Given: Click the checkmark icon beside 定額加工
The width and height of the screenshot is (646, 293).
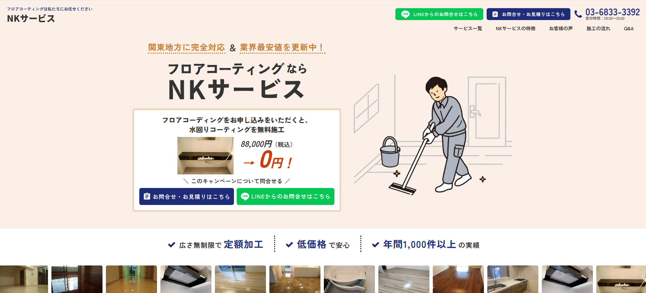Looking at the screenshot, I should [x=172, y=245].
